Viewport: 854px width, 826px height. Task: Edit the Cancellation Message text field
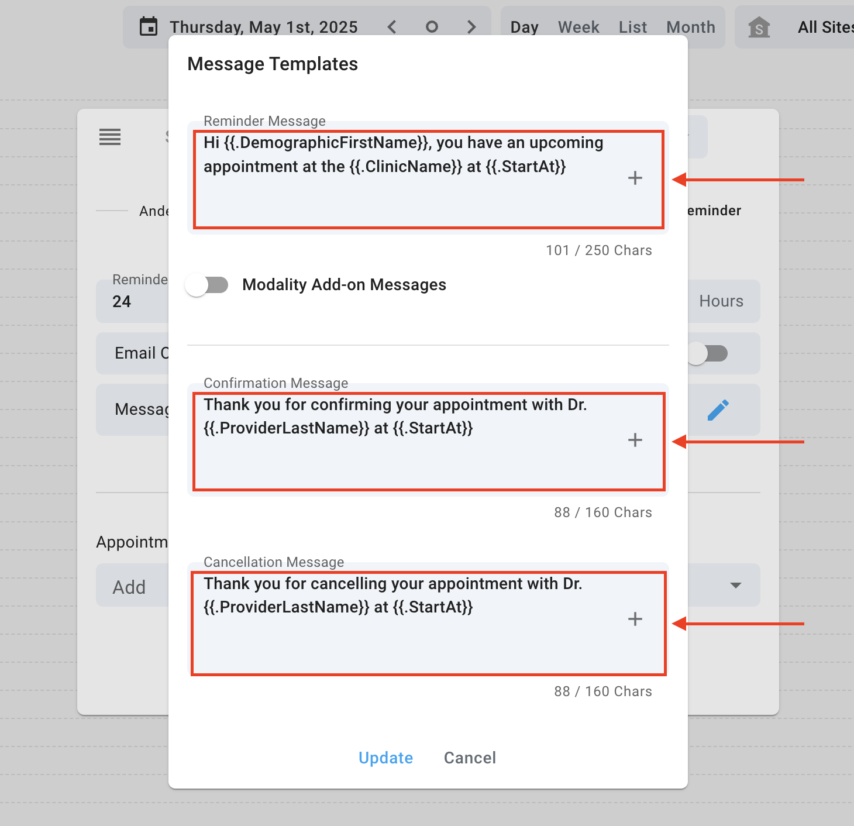coord(428,619)
